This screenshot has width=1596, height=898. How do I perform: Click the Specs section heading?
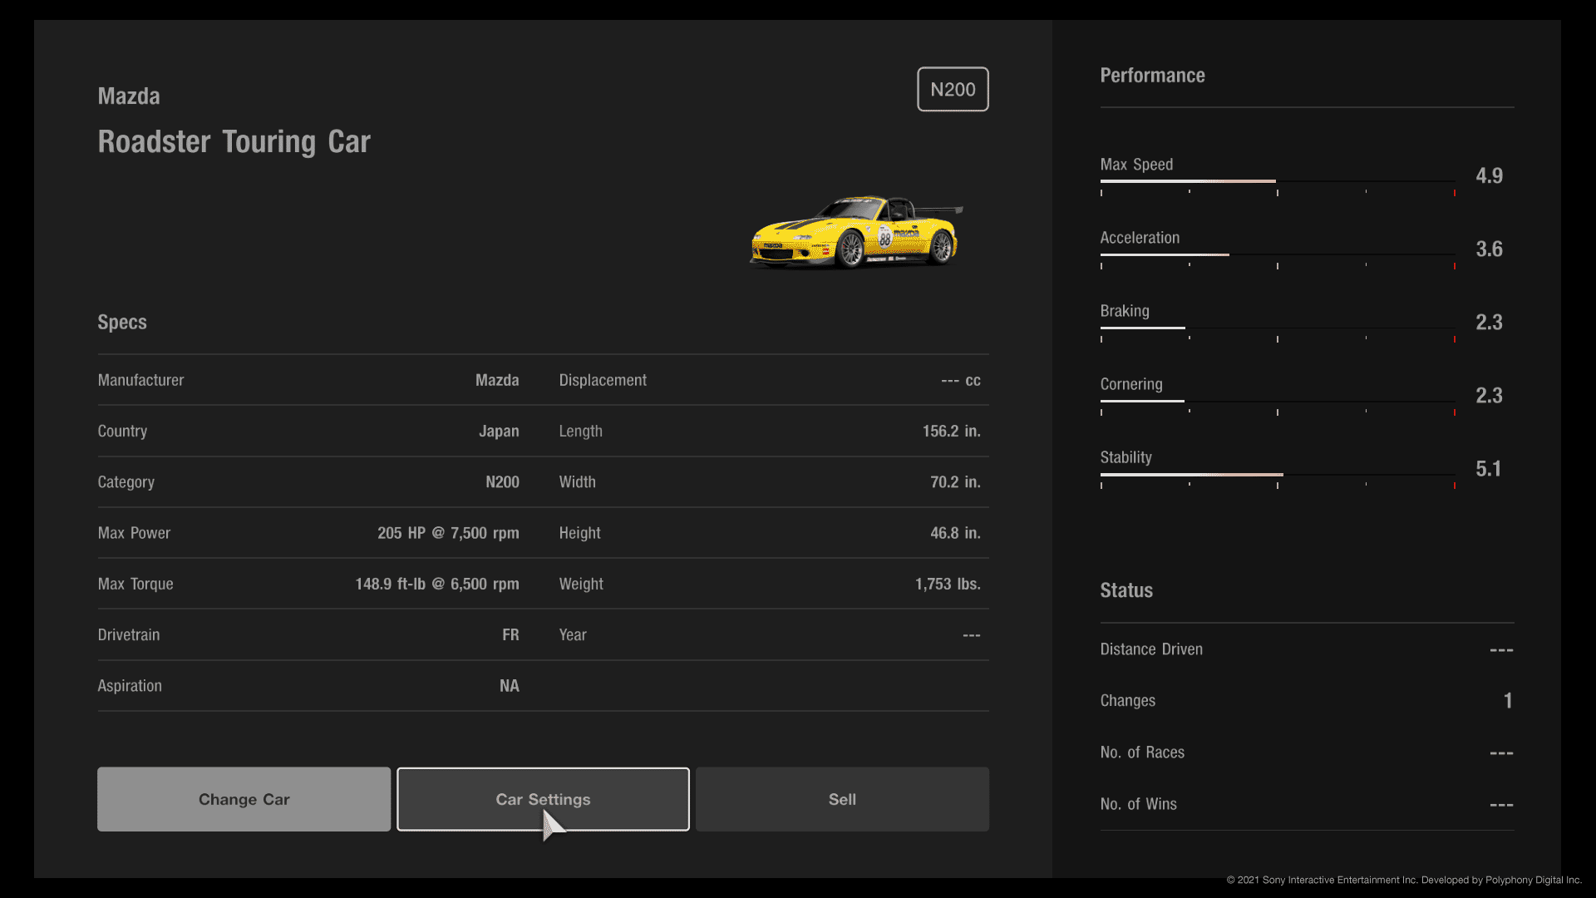point(122,323)
